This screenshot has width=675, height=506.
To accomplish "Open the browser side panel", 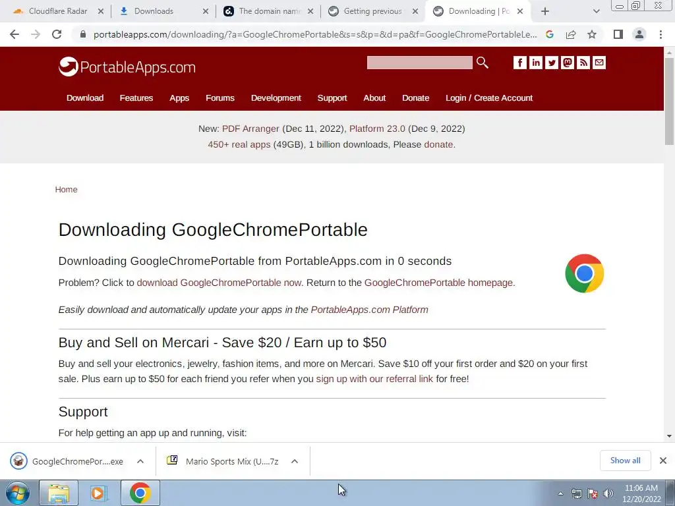I will 618,34.
